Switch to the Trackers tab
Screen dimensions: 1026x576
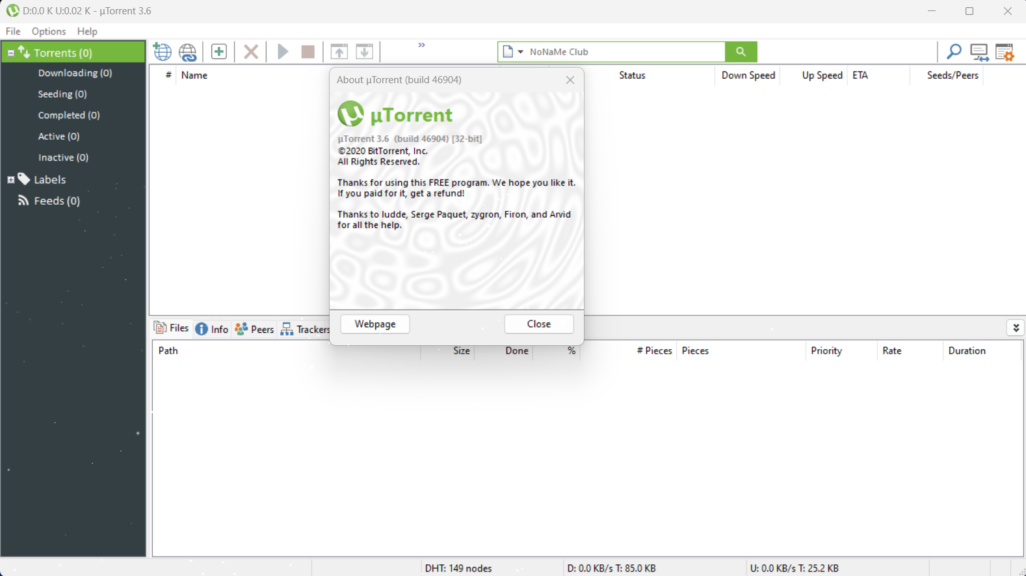pos(306,329)
